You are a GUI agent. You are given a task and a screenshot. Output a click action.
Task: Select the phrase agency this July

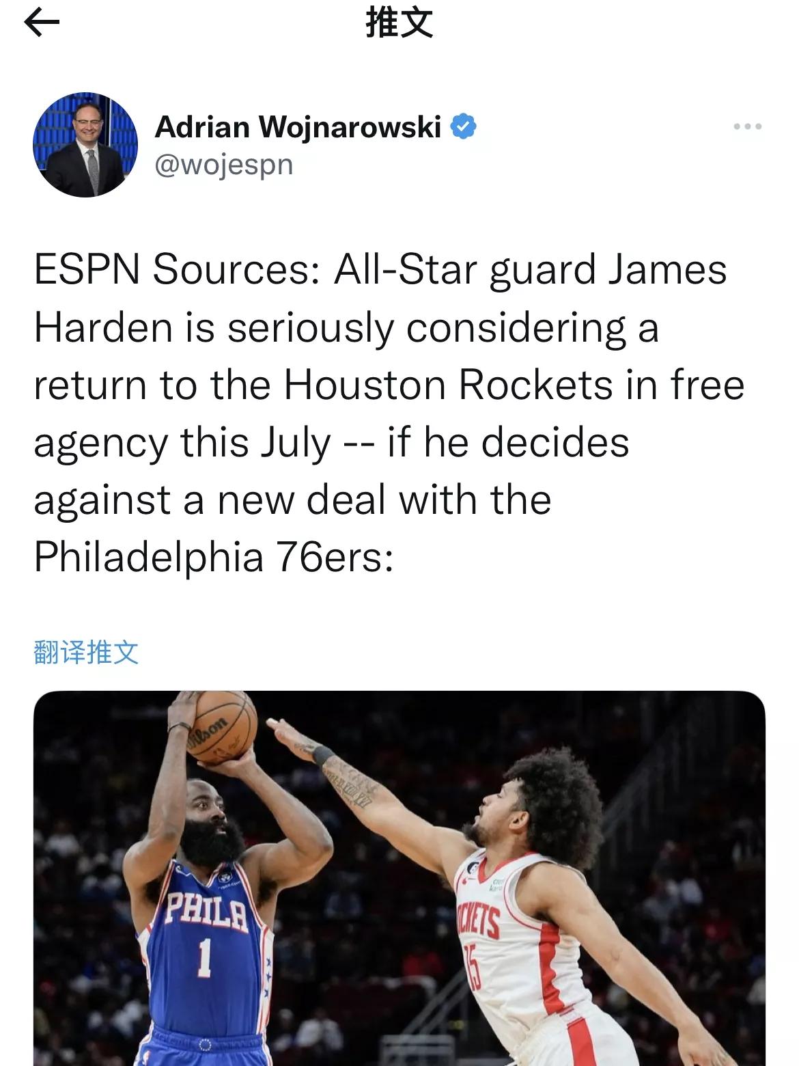pyautogui.click(x=182, y=443)
